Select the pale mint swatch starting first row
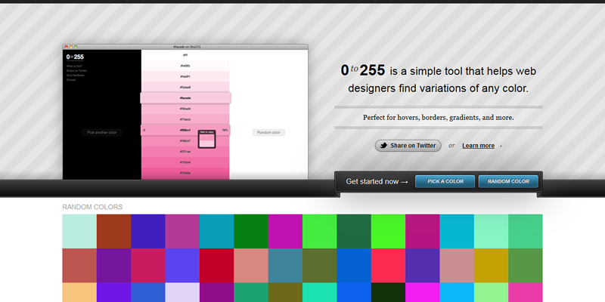 point(79,231)
